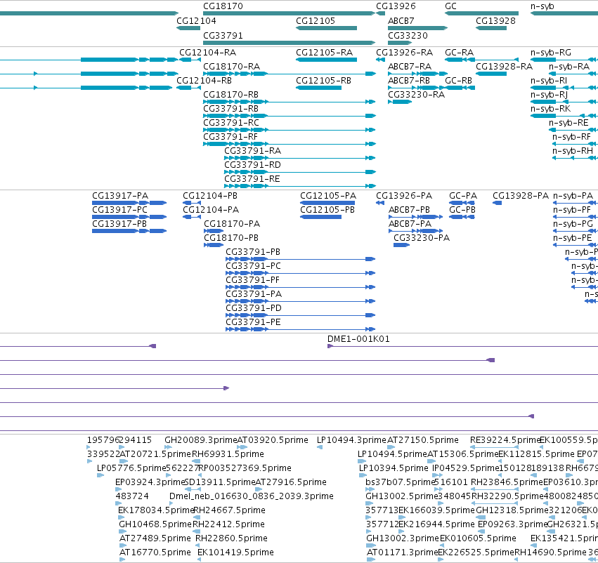This screenshot has height=563, width=598.
Task: Select the GC-RA transcript label
Action: pyautogui.click(x=459, y=52)
